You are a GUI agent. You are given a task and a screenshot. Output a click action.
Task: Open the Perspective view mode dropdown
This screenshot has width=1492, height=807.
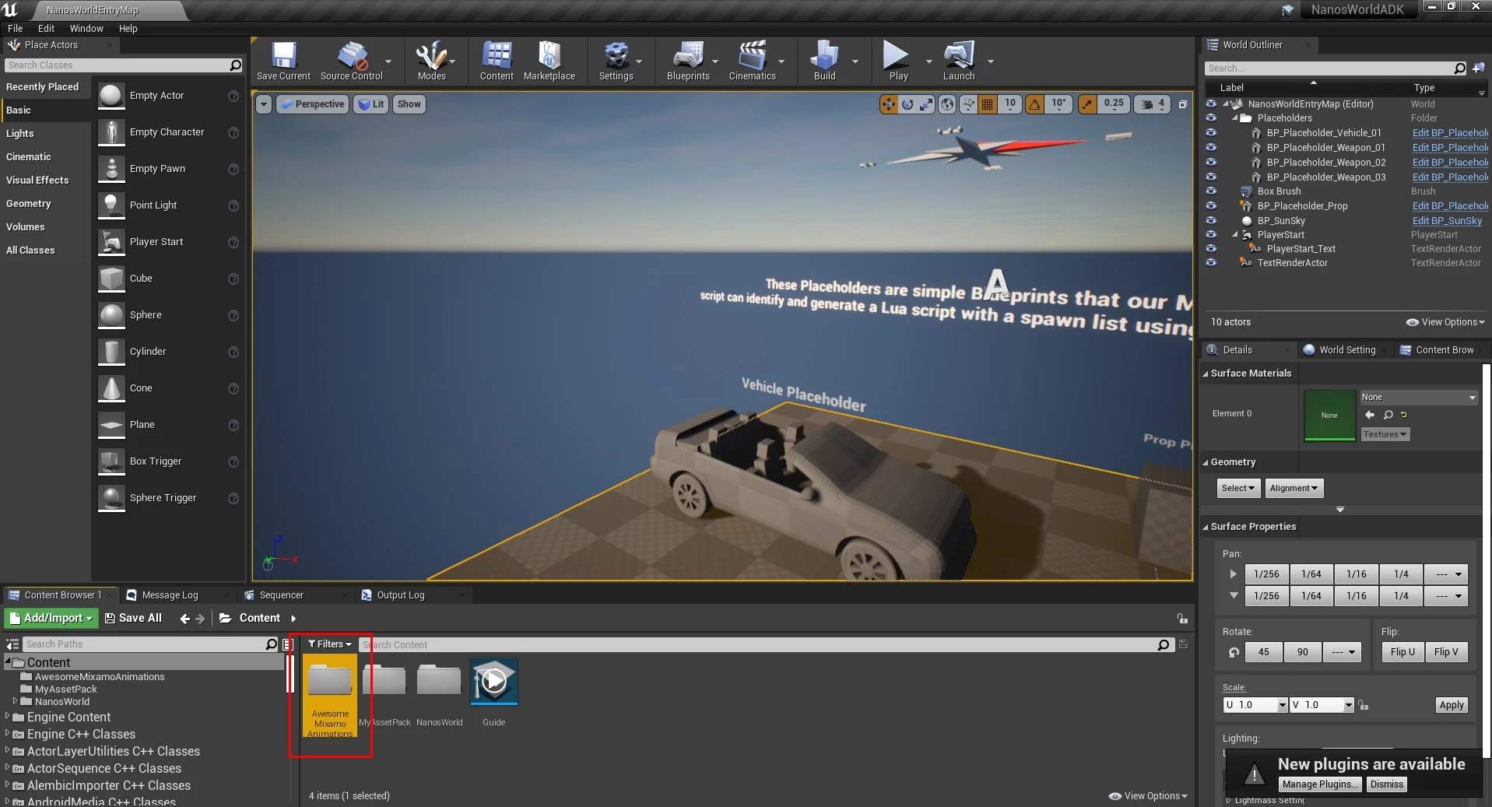(312, 104)
